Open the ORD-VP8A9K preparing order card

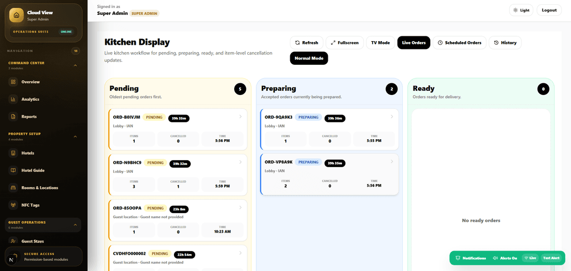pos(329,175)
